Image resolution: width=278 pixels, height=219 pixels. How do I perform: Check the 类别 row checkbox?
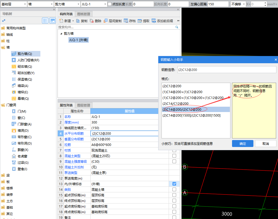click(174, 189)
